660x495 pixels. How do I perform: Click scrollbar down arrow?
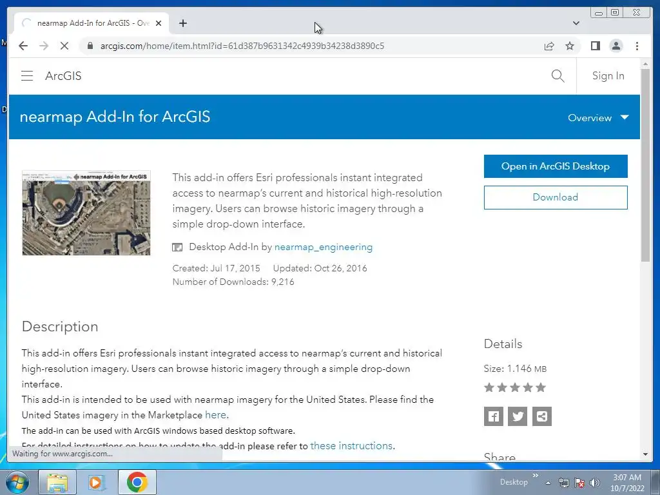[645, 454]
